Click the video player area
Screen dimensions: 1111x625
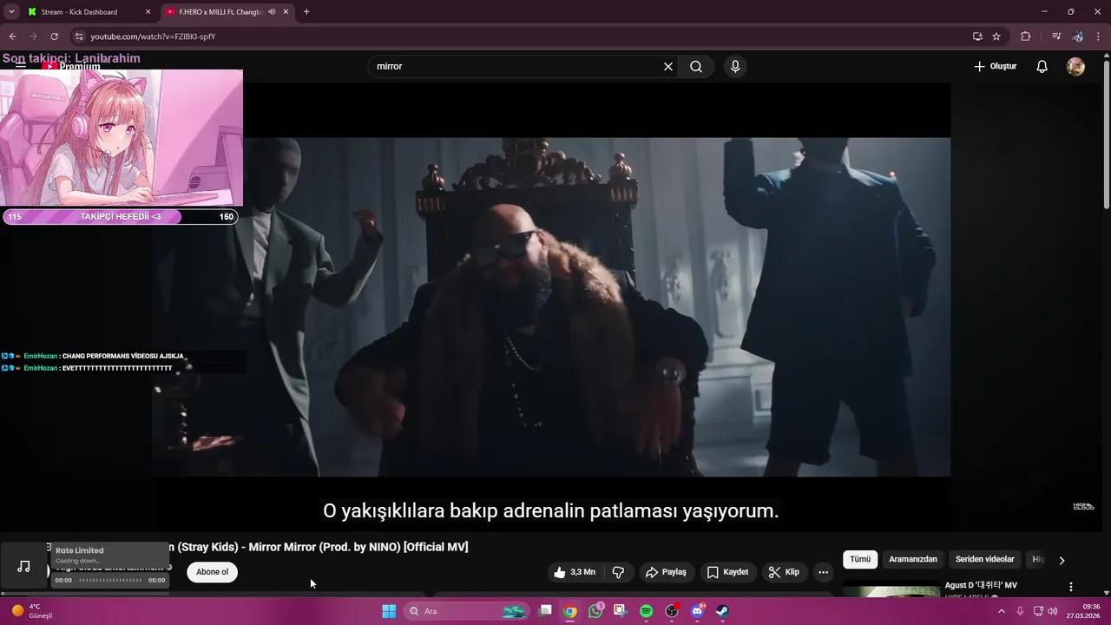tap(551, 306)
